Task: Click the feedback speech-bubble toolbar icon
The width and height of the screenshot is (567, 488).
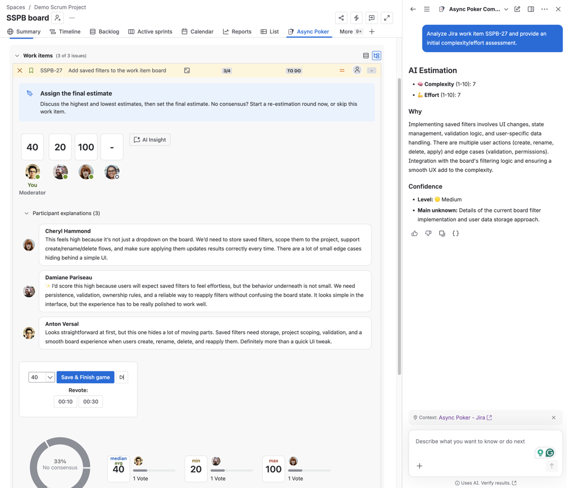Action: coord(372,18)
